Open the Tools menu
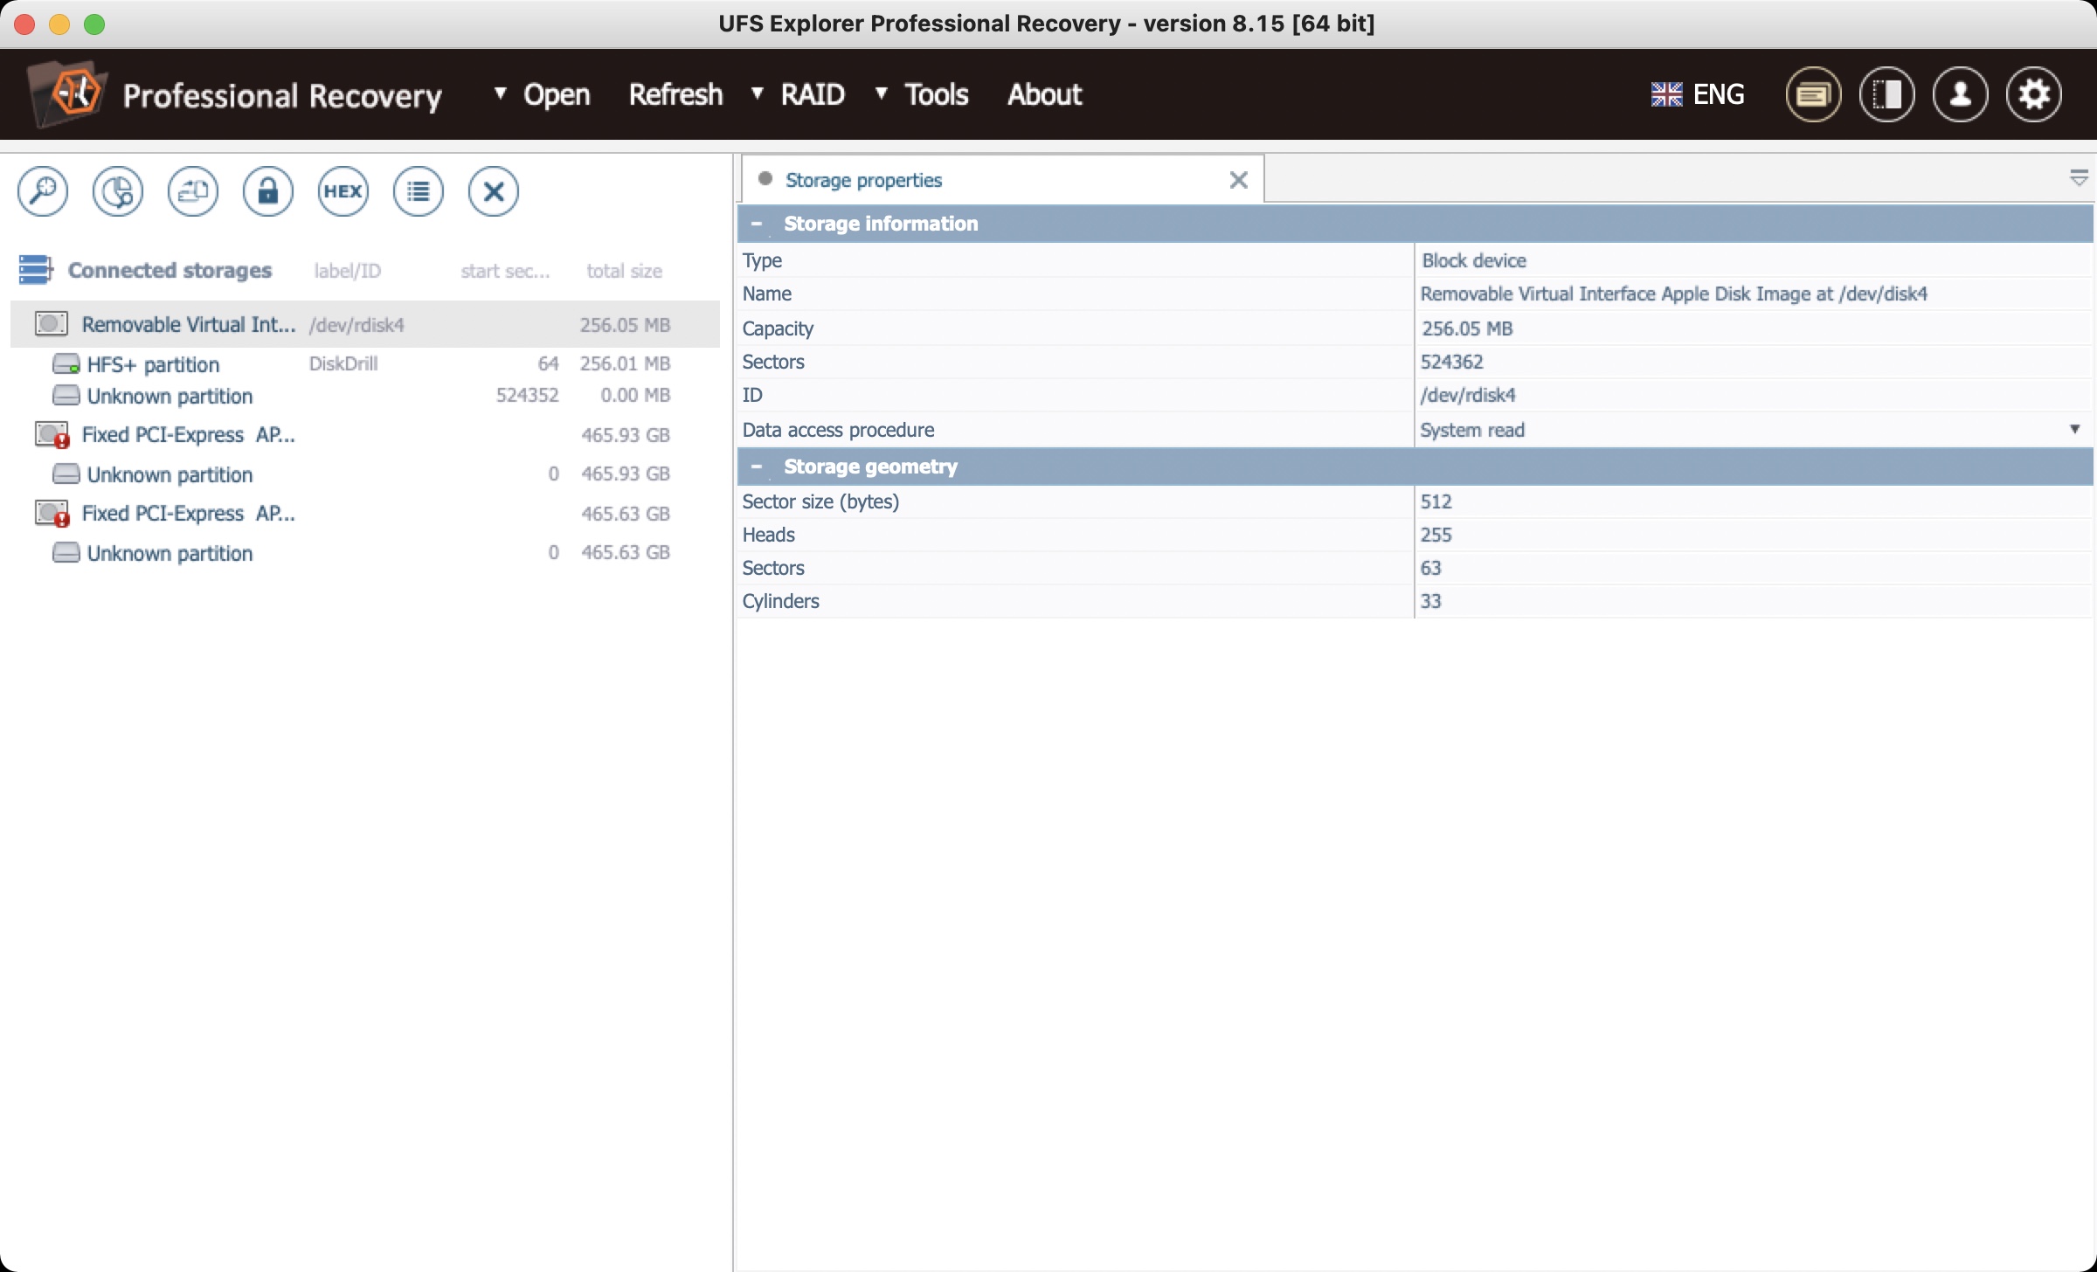 [x=936, y=93]
